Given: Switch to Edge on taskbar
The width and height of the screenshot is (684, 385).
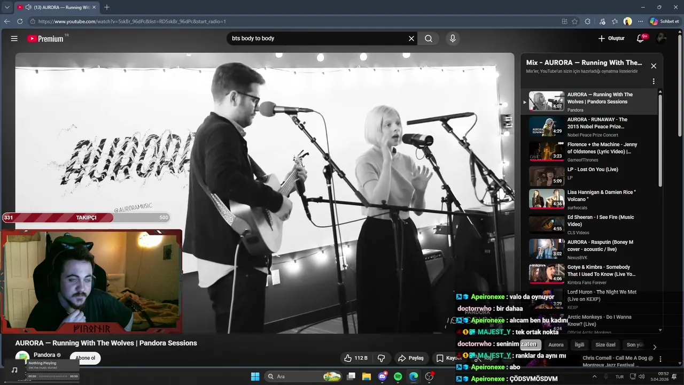Looking at the screenshot, I should pos(413,376).
